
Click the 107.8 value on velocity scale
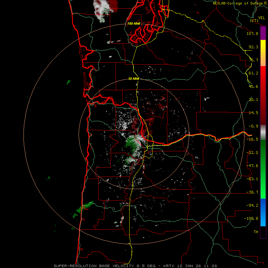[252, 33]
